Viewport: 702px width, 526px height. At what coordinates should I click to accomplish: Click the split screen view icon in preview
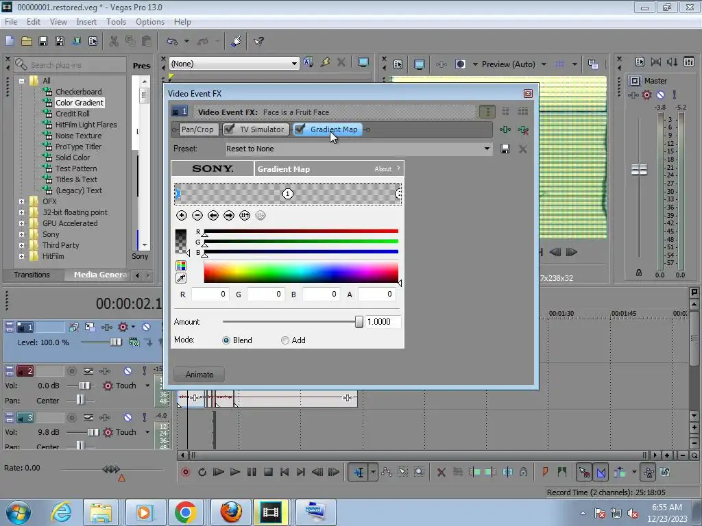tap(461, 64)
